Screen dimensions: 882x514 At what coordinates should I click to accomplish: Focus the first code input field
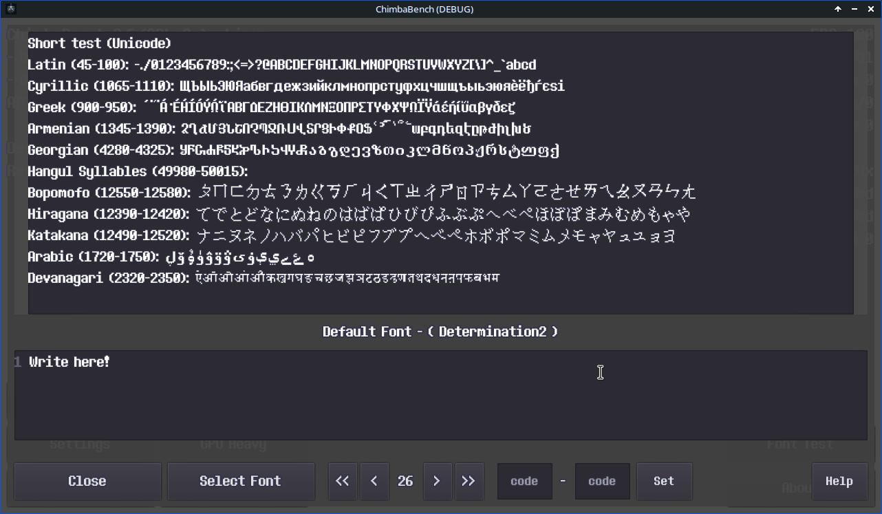(x=524, y=481)
